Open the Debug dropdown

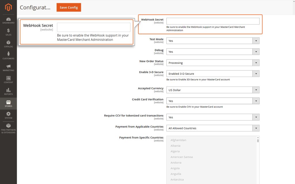pos(256,51)
